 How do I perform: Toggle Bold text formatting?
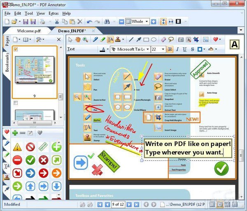[x=170, y=49]
